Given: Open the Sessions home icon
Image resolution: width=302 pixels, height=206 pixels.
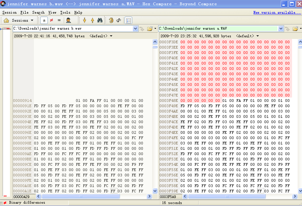Looking at the screenshot, I should click(6, 20).
